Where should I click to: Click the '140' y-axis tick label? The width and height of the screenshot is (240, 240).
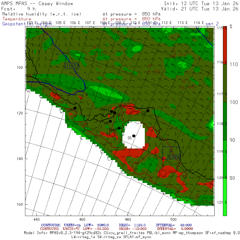click(x=20, y=159)
